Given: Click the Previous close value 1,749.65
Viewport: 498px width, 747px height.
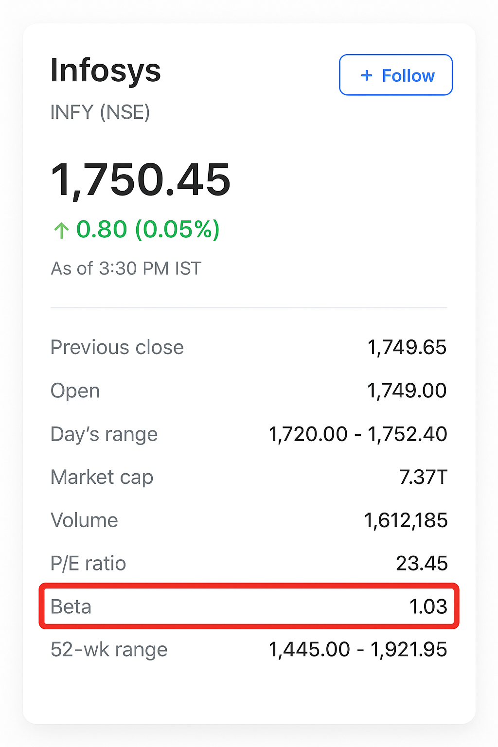Looking at the screenshot, I should (x=407, y=347).
